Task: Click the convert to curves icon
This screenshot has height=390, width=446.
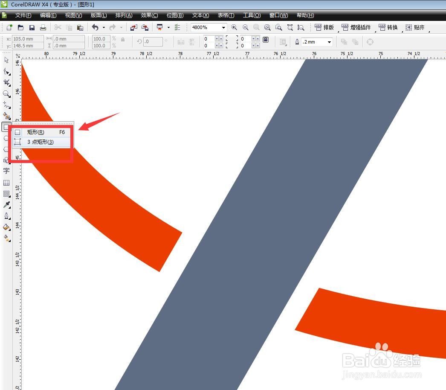Action: tap(370, 42)
